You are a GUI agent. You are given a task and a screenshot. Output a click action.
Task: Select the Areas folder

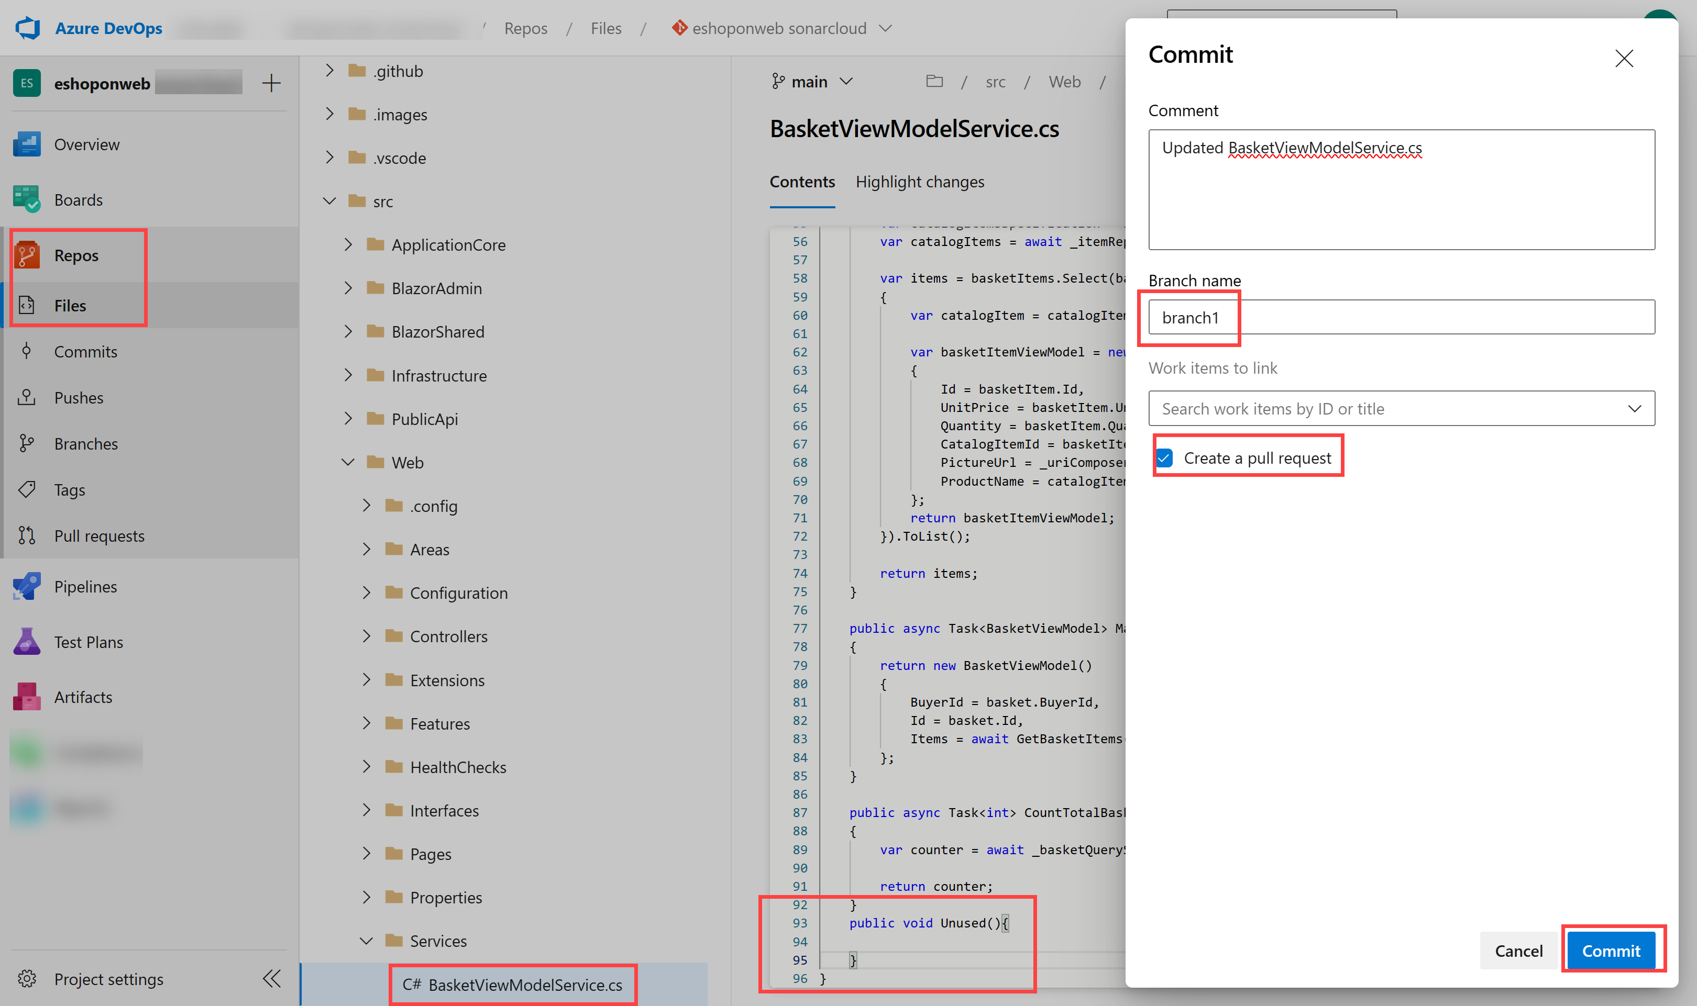(x=429, y=549)
